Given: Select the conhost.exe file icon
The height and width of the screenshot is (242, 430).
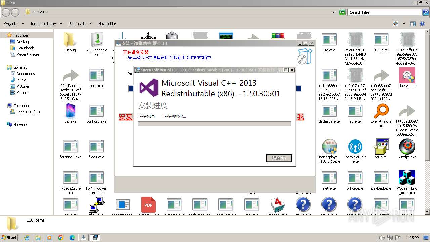Looking at the screenshot, I should (x=96, y=111).
